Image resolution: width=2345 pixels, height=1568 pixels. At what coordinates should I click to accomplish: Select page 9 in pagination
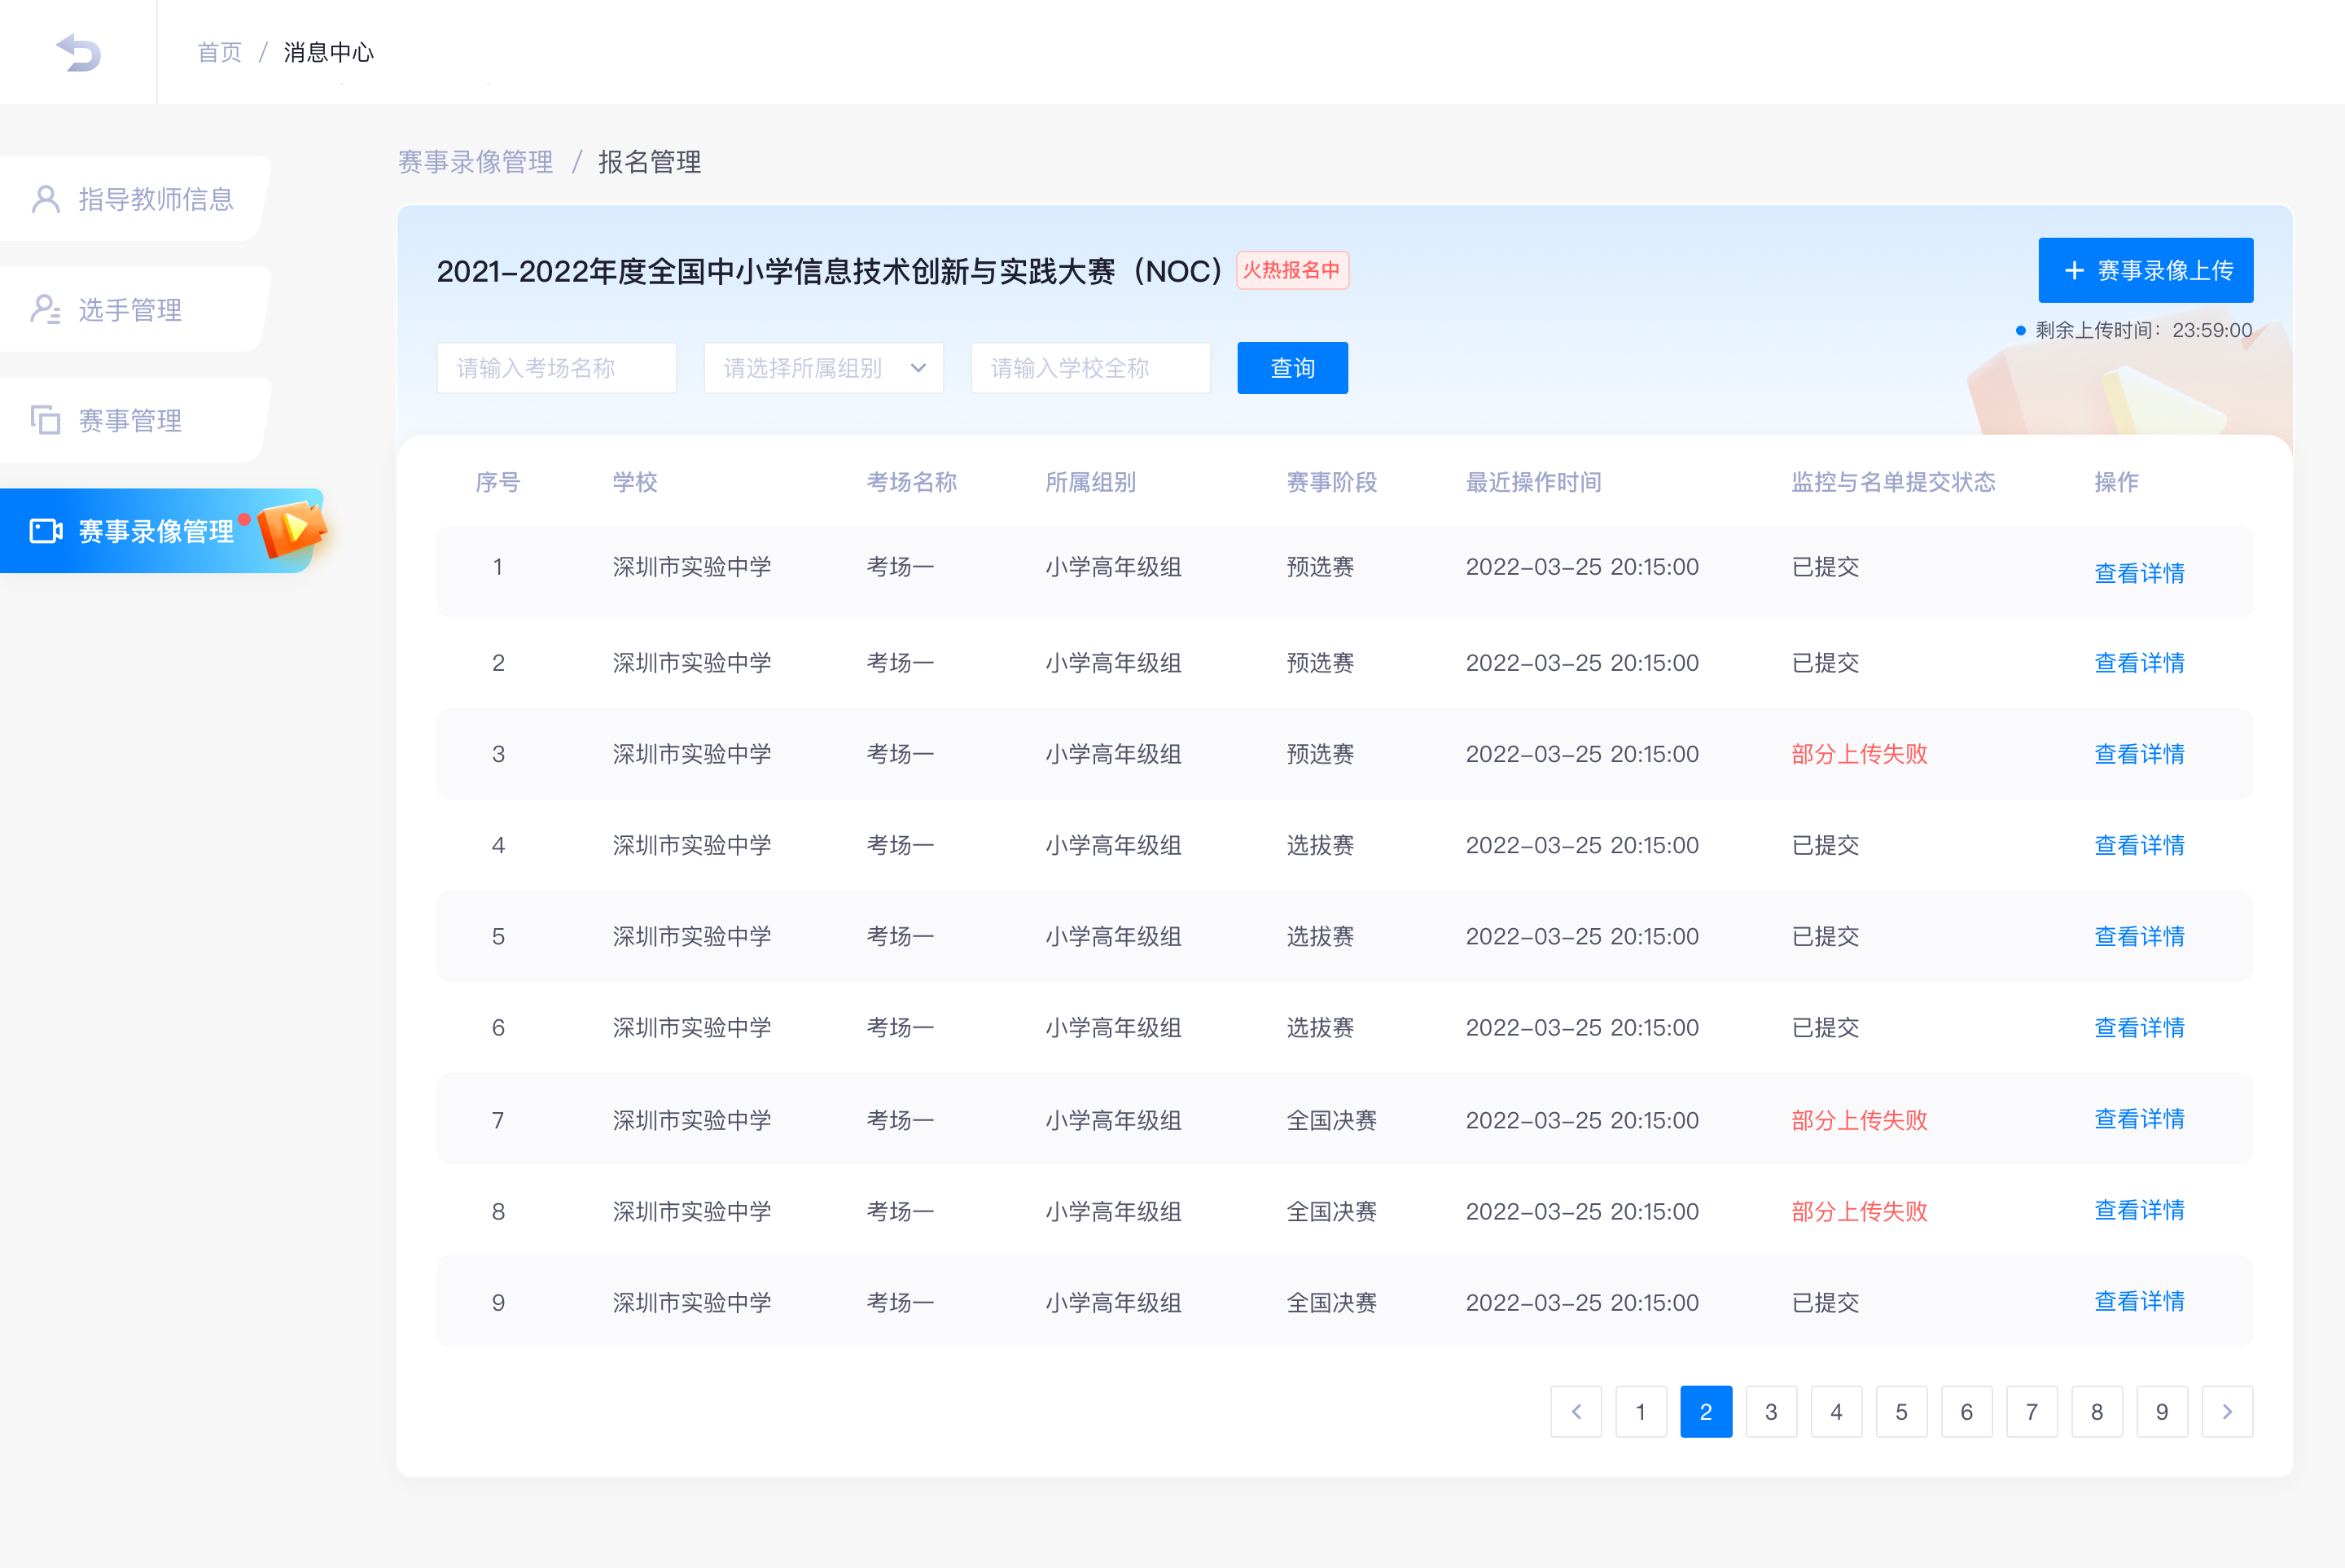point(2161,1411)
